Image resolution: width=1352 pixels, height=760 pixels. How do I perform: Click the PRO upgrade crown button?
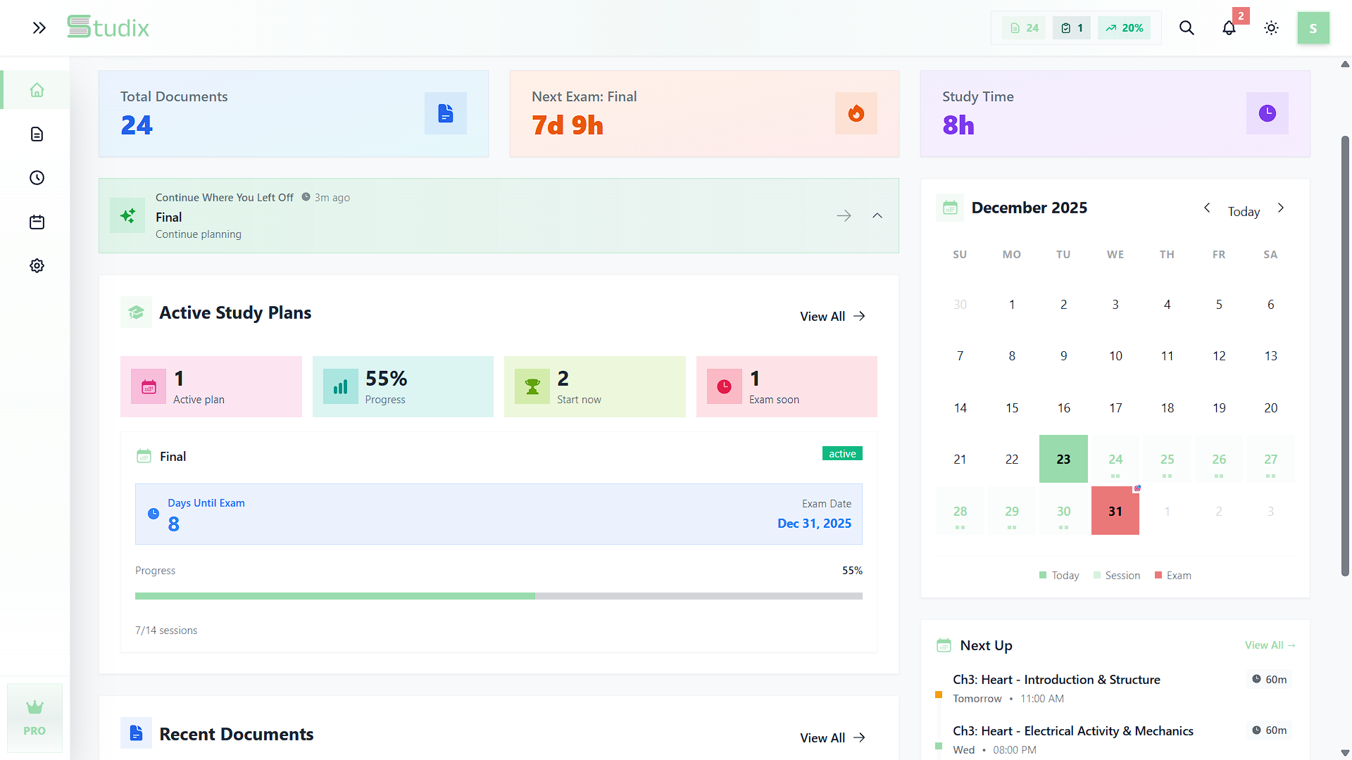click(x=35, y=718)
